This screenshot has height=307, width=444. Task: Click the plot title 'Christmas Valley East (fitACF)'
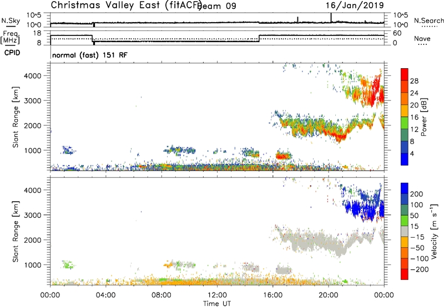[126, 5]
